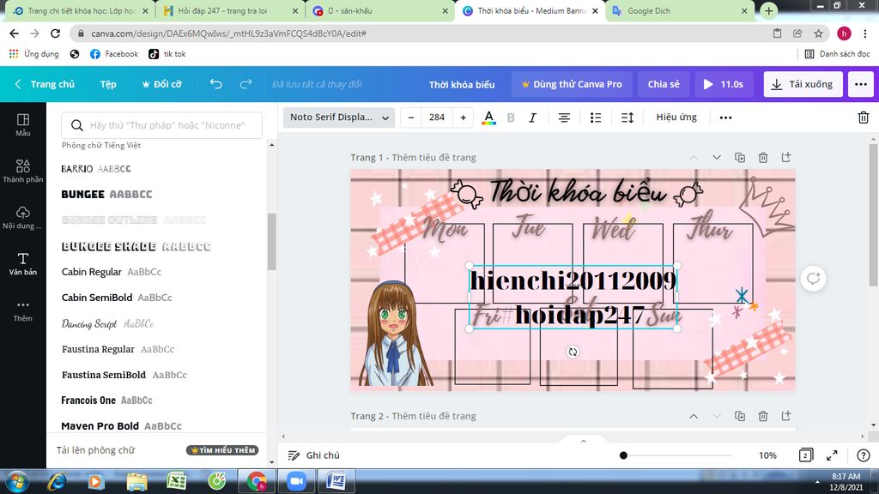Open the Nội dung uploads panel

23,217
